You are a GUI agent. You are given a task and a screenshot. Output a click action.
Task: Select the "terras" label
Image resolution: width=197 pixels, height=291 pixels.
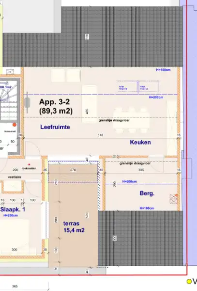click(x=71, y=224)
